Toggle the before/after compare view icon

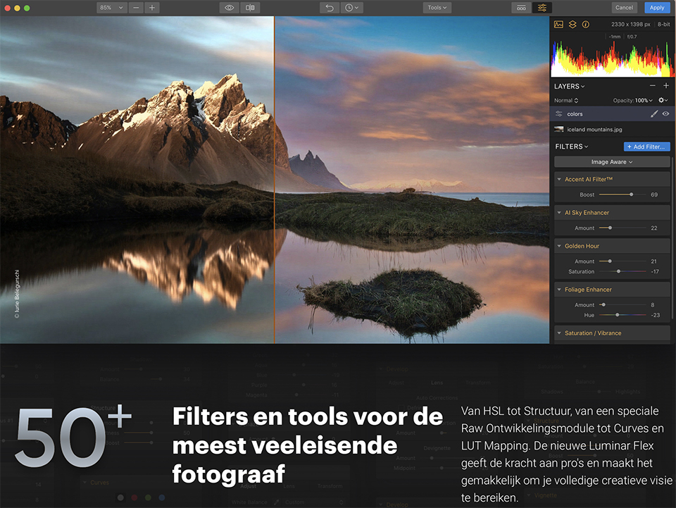tap(250, 8)
